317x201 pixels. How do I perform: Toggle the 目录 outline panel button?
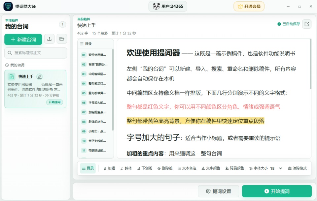(88, 168)
